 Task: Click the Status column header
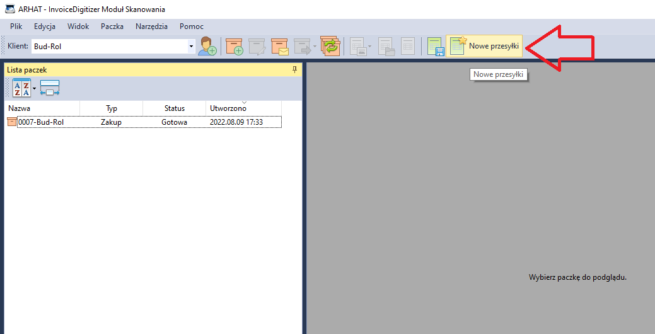tap(174, 108)
